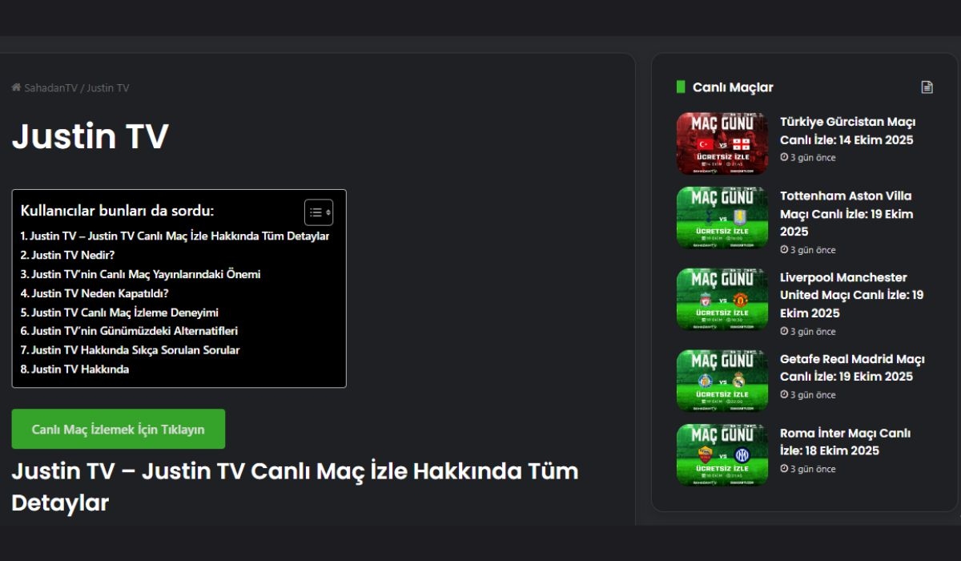Open Justin TV'nin Günümüzdeki Alternatifleri entry
This screenshot has width=961, height=561.
129,331
